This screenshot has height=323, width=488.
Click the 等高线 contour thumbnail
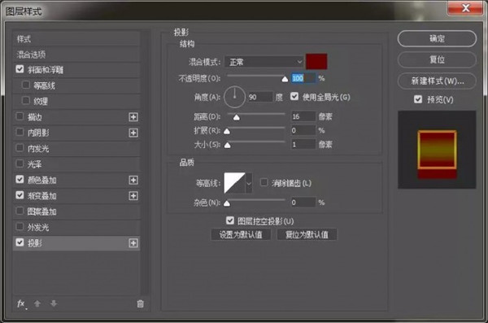click(x=235, y=183)
